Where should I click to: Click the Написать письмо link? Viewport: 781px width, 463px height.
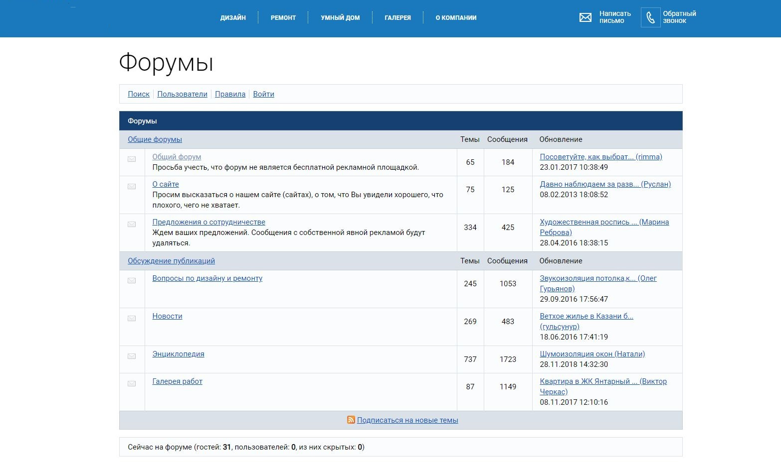click(x=615, y=17)
